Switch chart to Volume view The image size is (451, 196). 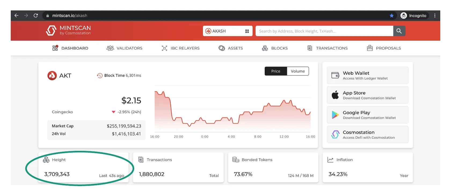click(x=298, y=71)
